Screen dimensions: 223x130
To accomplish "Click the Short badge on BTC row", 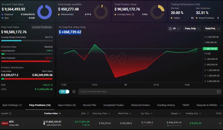I will 5,123.
